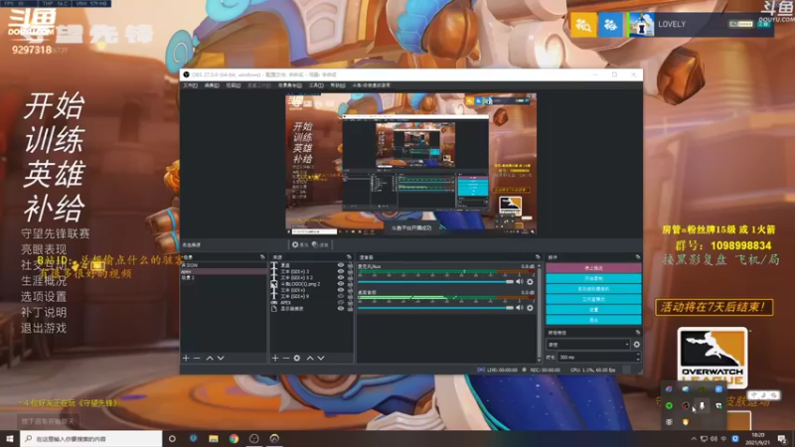Viewport: 795px width, 447px height.
Task: Toggle visibility of 显示器捕获 source
Action: coord(341,309)
